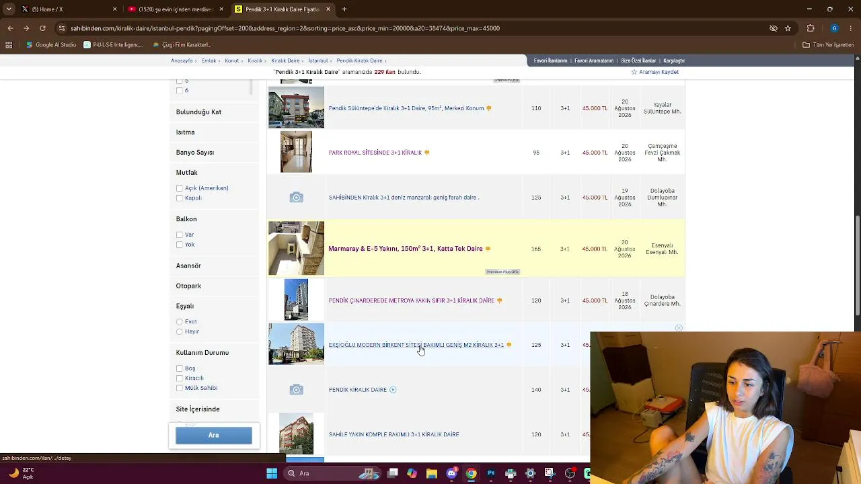Open Karşılaştır menu item
Viewport: 861px width, 484px height.
(x=674, y=61)
